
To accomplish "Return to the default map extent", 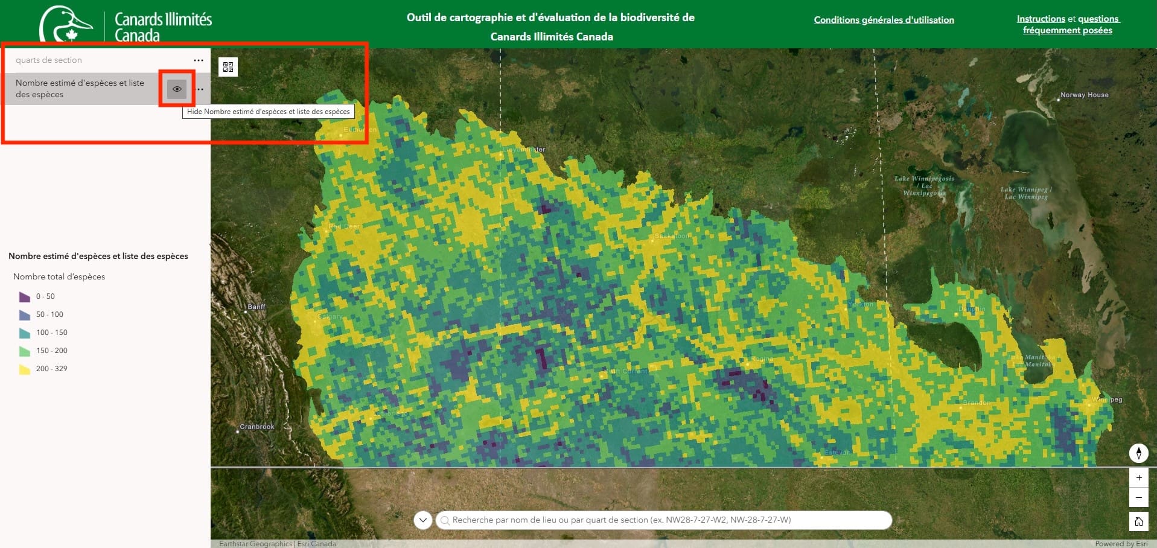I will coord(1138,521).
